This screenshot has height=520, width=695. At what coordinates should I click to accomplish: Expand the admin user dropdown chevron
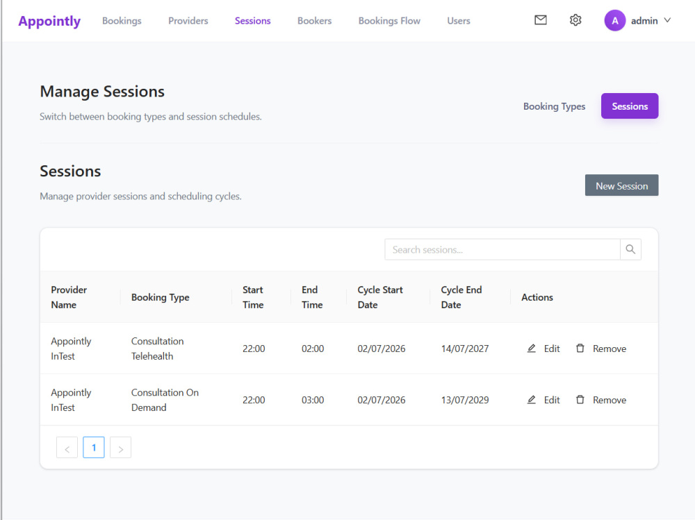tap(667, 20)
